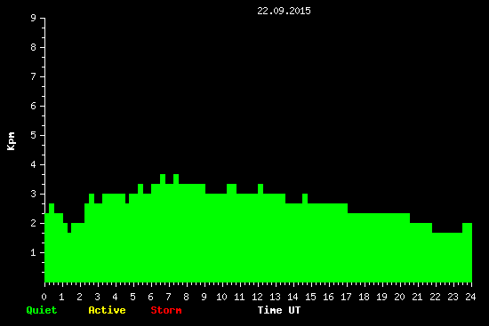Screen dimensions: 489x326
Task: Click the Kpm vertical axis label
Action: 11,141
